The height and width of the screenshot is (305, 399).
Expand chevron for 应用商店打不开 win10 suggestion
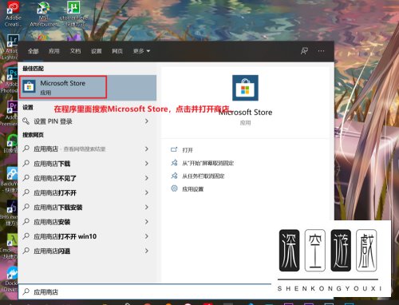(x=147, y=236)
